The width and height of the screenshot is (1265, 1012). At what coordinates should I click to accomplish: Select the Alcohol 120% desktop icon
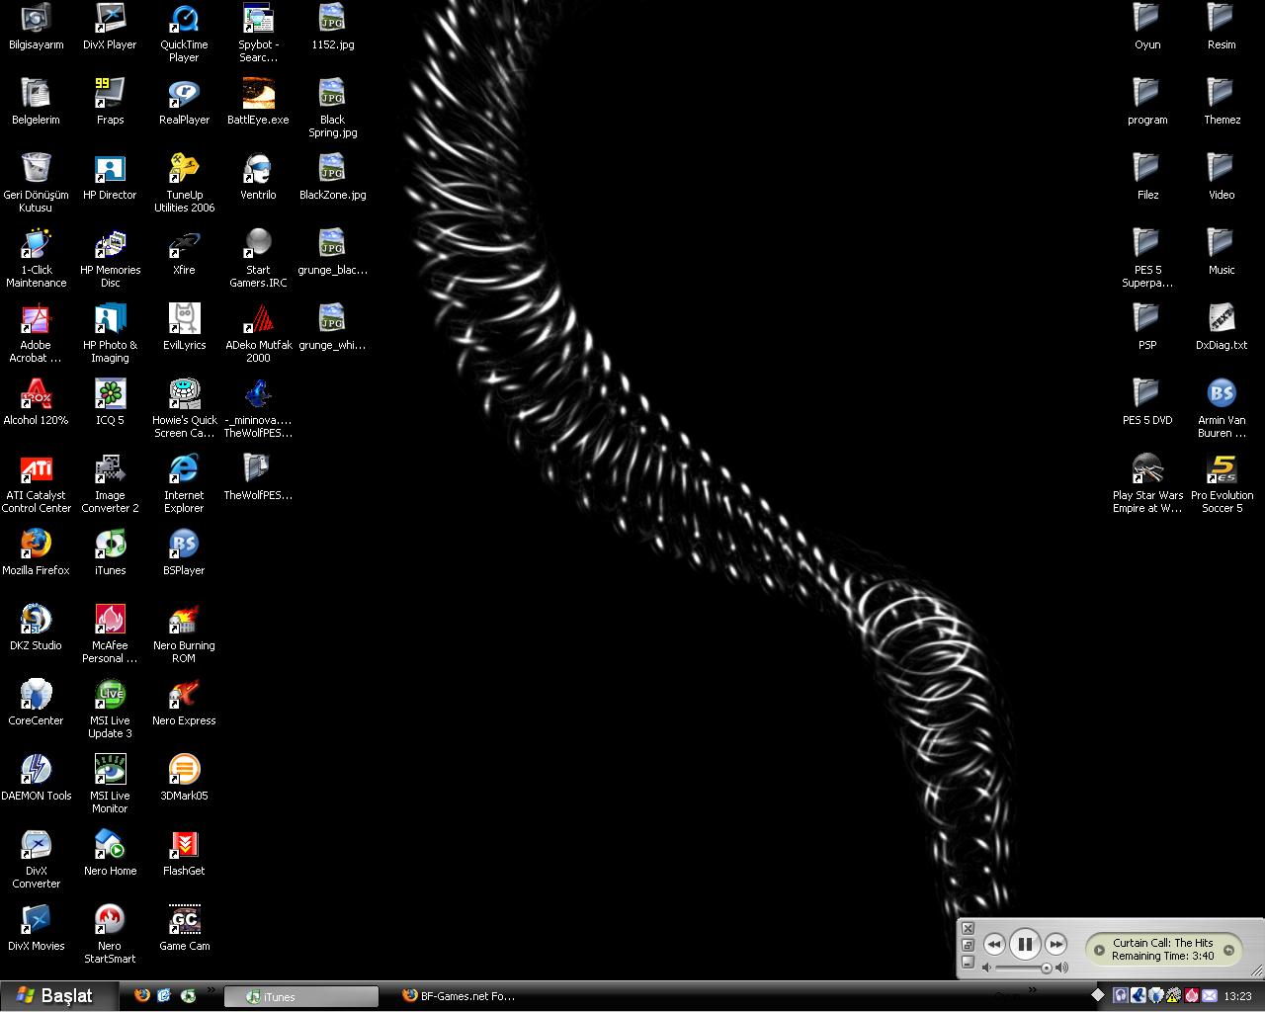(x=36, y=394)
